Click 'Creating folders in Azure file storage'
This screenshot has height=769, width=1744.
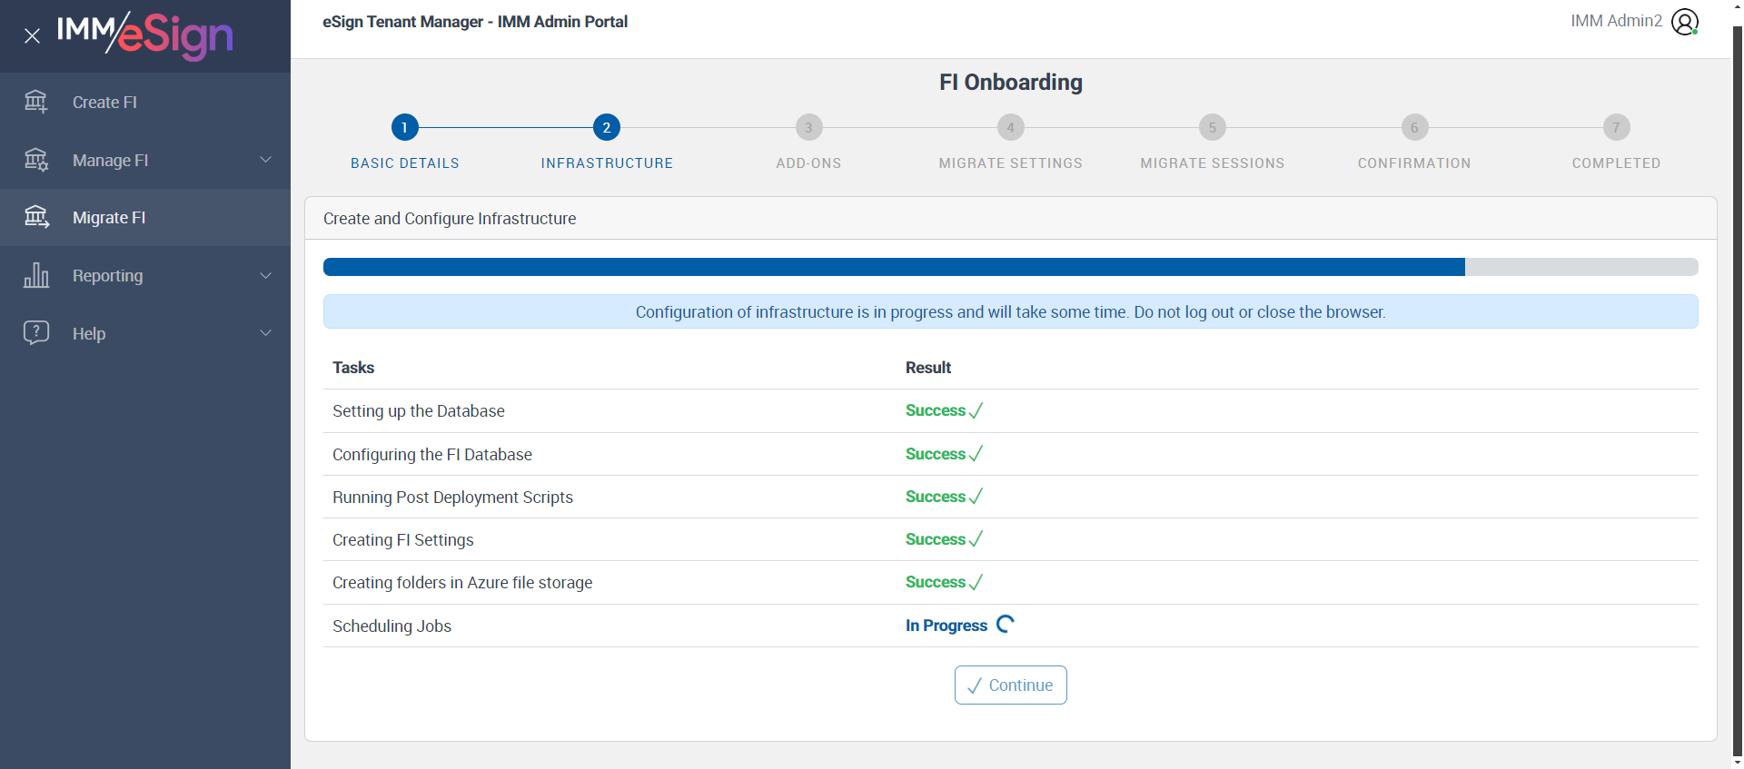(462, 583)
